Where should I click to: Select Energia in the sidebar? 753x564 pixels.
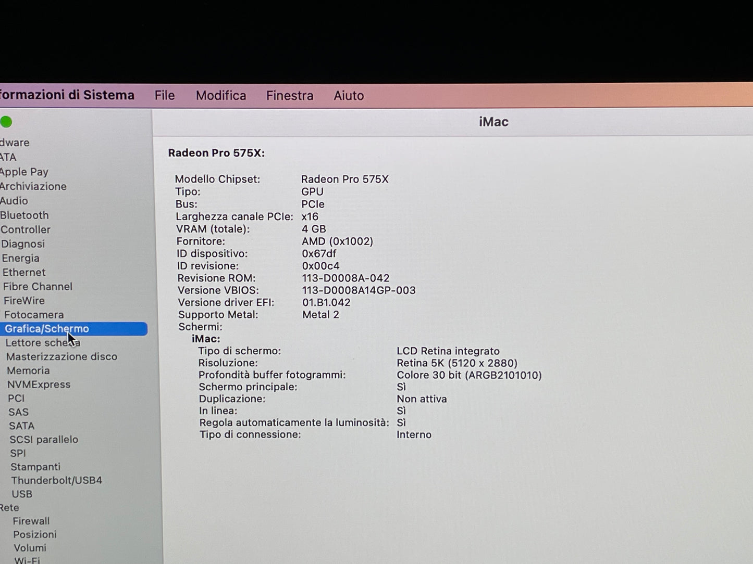20,258
